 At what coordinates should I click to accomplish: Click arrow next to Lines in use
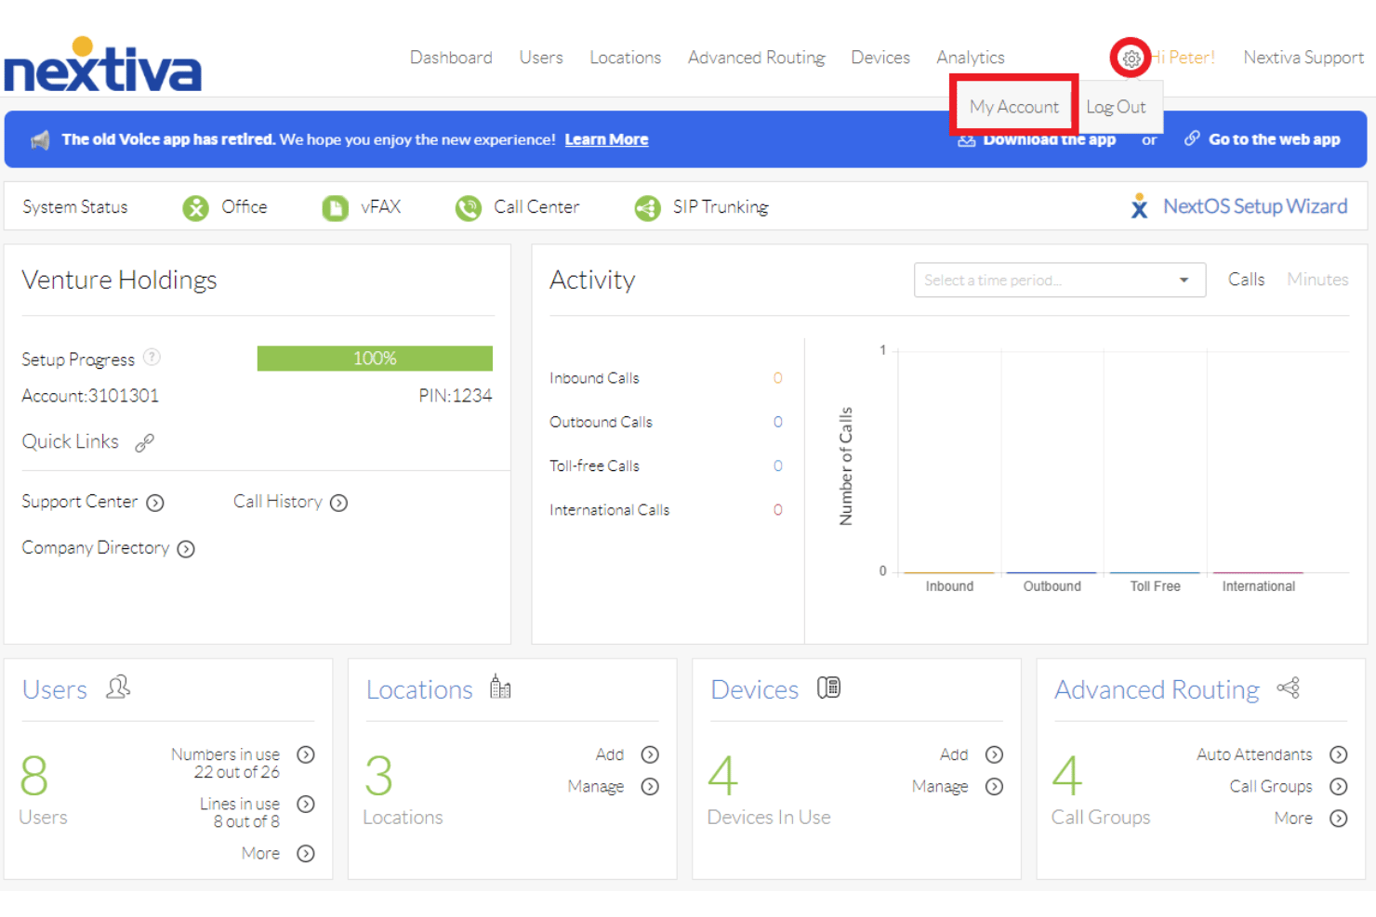[306, 804]
